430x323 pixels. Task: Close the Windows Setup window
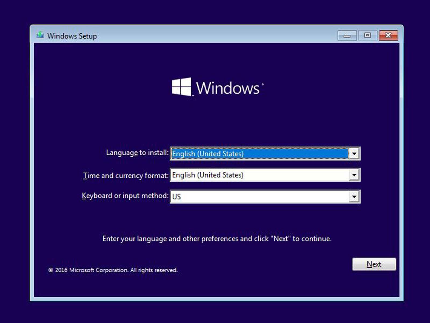coord(388,36)
